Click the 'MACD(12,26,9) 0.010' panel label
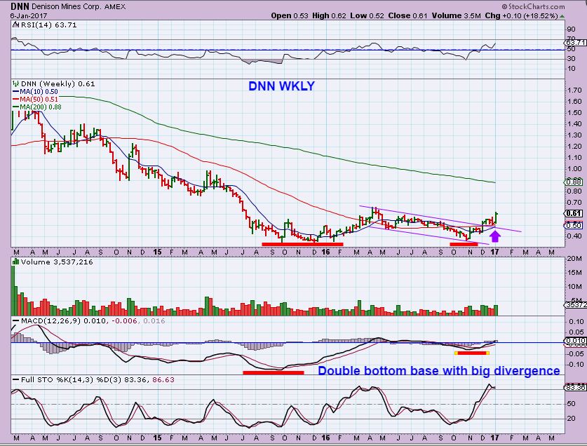 click(x=64, y=321)
